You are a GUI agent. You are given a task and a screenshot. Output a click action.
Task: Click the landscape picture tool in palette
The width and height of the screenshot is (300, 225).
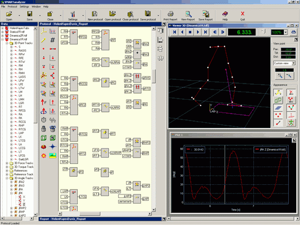pyautogui.click(x=52, y=155)
